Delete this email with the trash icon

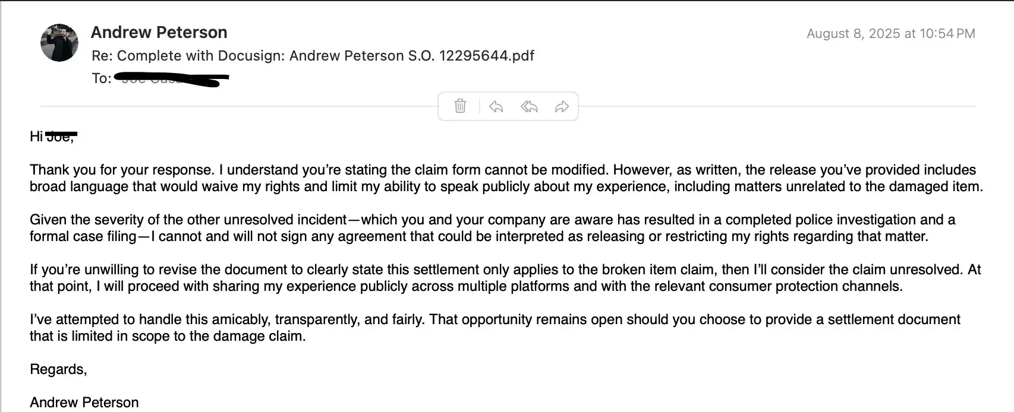coord(460,106)
